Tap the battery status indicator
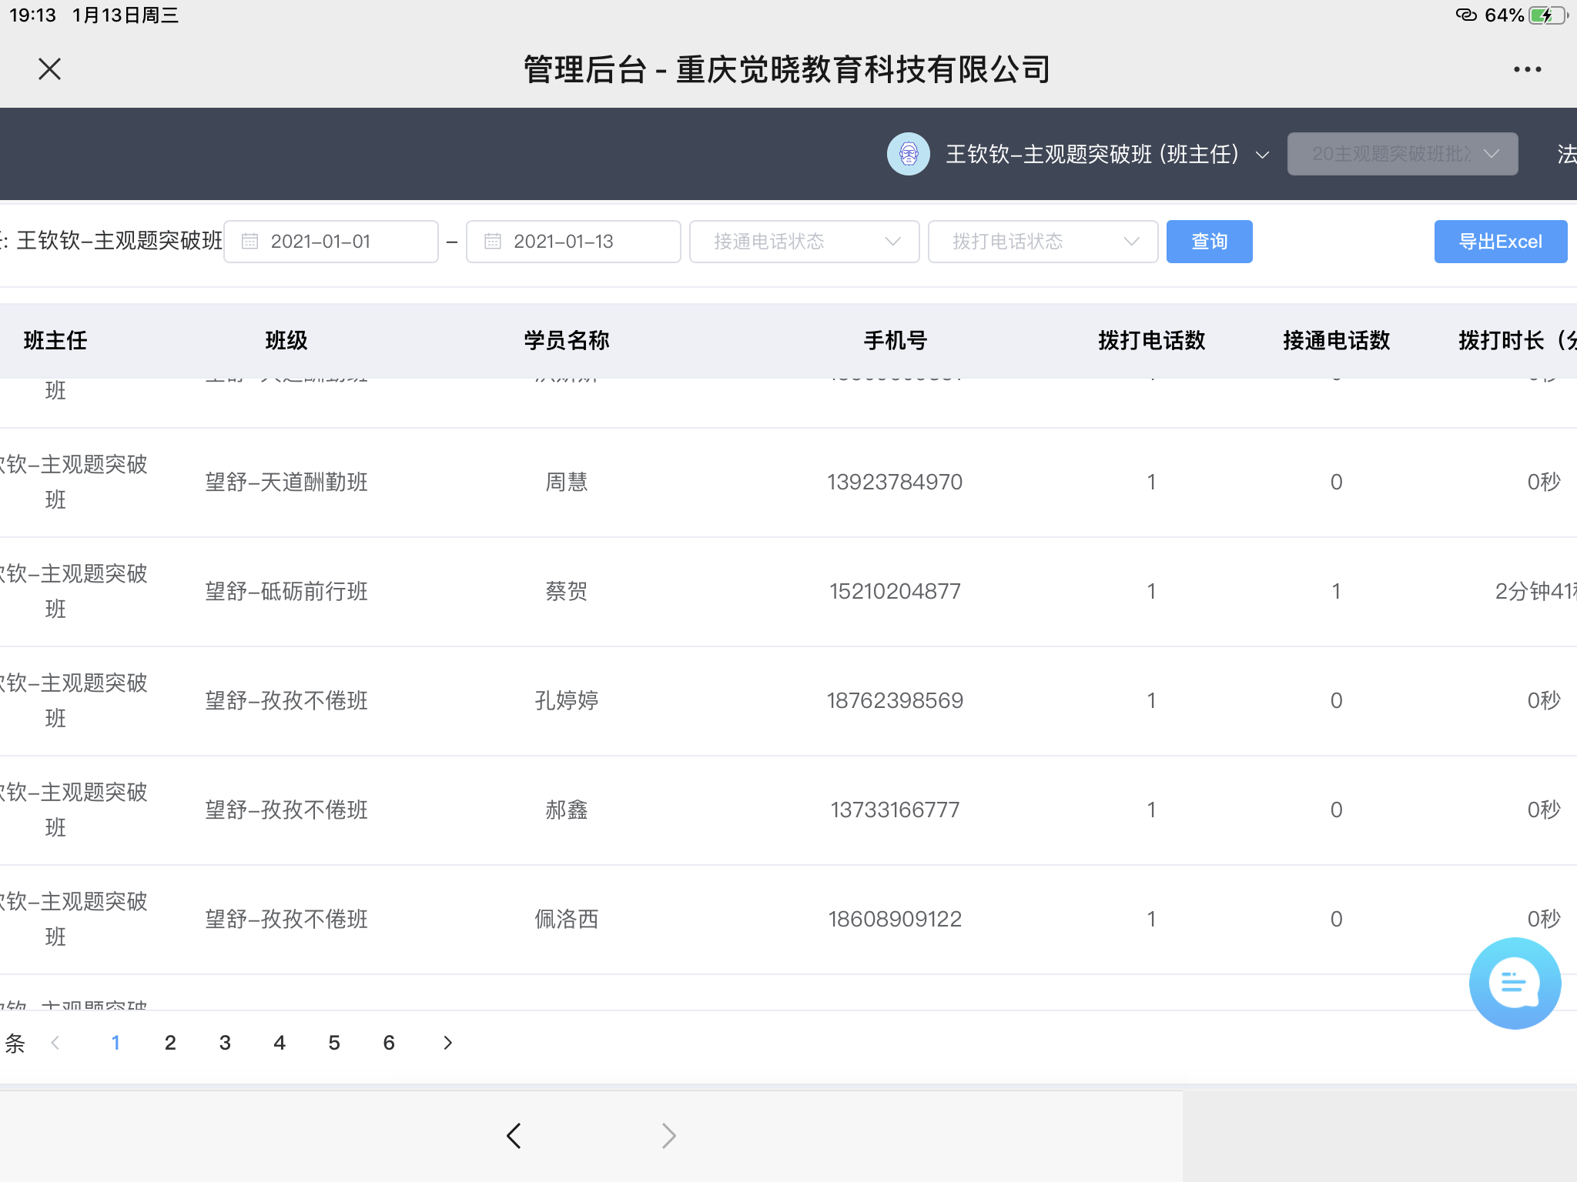Screen dimensions: 1577x1182 tap(1548, 15)
